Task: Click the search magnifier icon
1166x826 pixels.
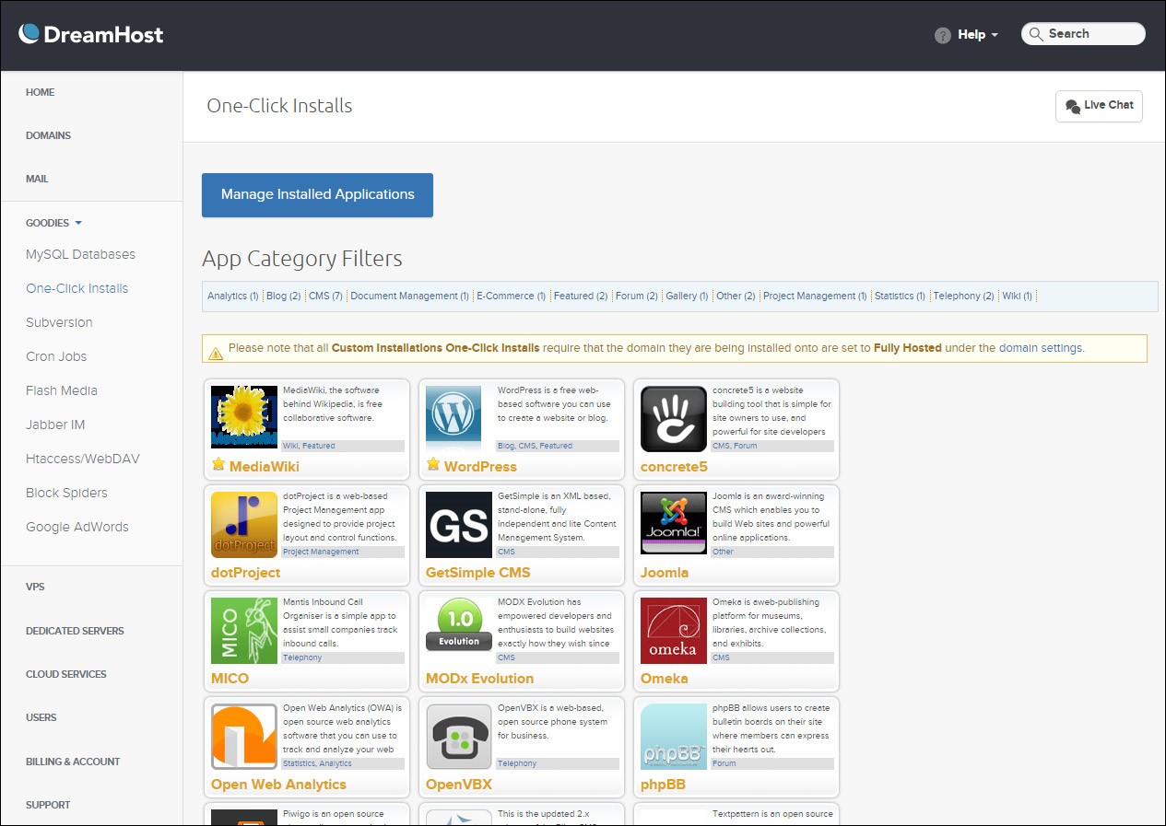Action: click(x=1037, y=34)
